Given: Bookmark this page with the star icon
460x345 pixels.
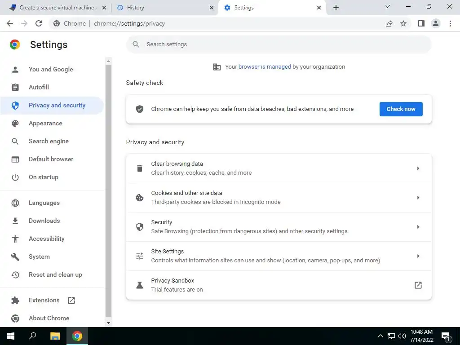Looking at the screenshot, I should (403, 23).
